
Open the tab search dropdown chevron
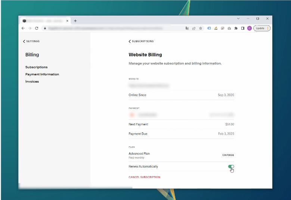point(238,19)
